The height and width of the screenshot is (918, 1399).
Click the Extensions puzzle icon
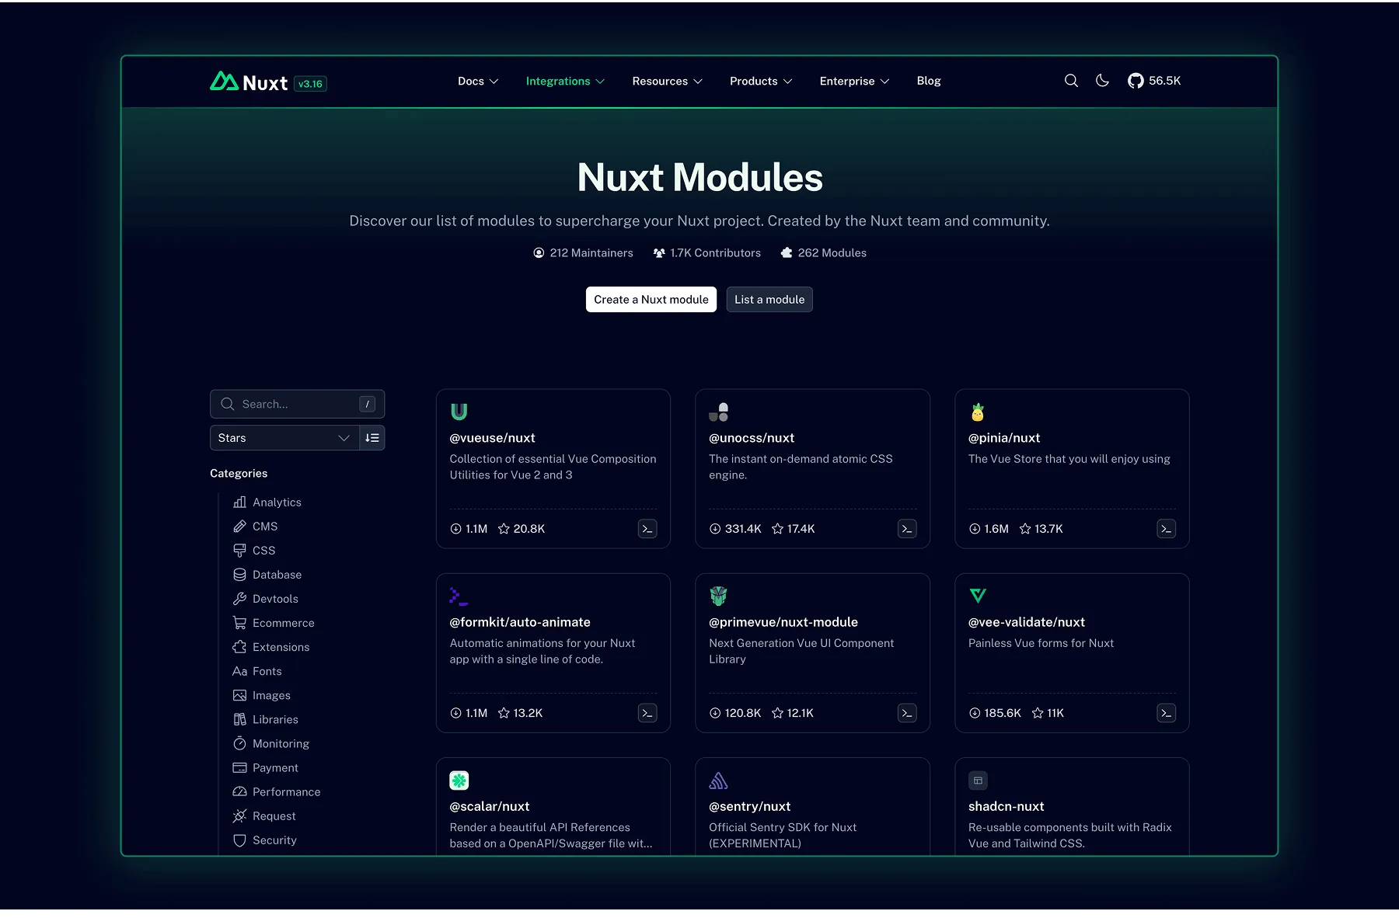pyautogui.click(x=239, y=647)
